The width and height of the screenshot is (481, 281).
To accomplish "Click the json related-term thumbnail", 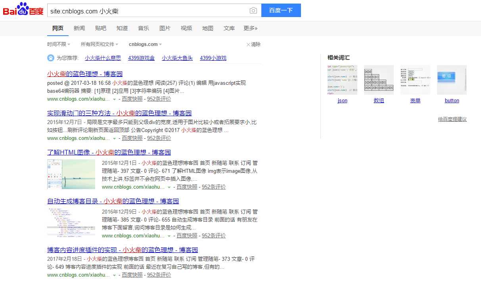I will click(342, 80).
